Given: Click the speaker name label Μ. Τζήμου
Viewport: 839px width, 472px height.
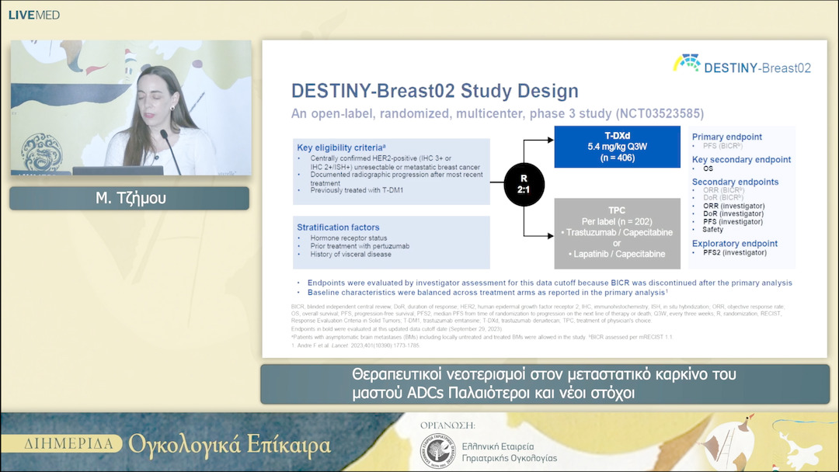Looking at the screenshot, I should (129, 198).
